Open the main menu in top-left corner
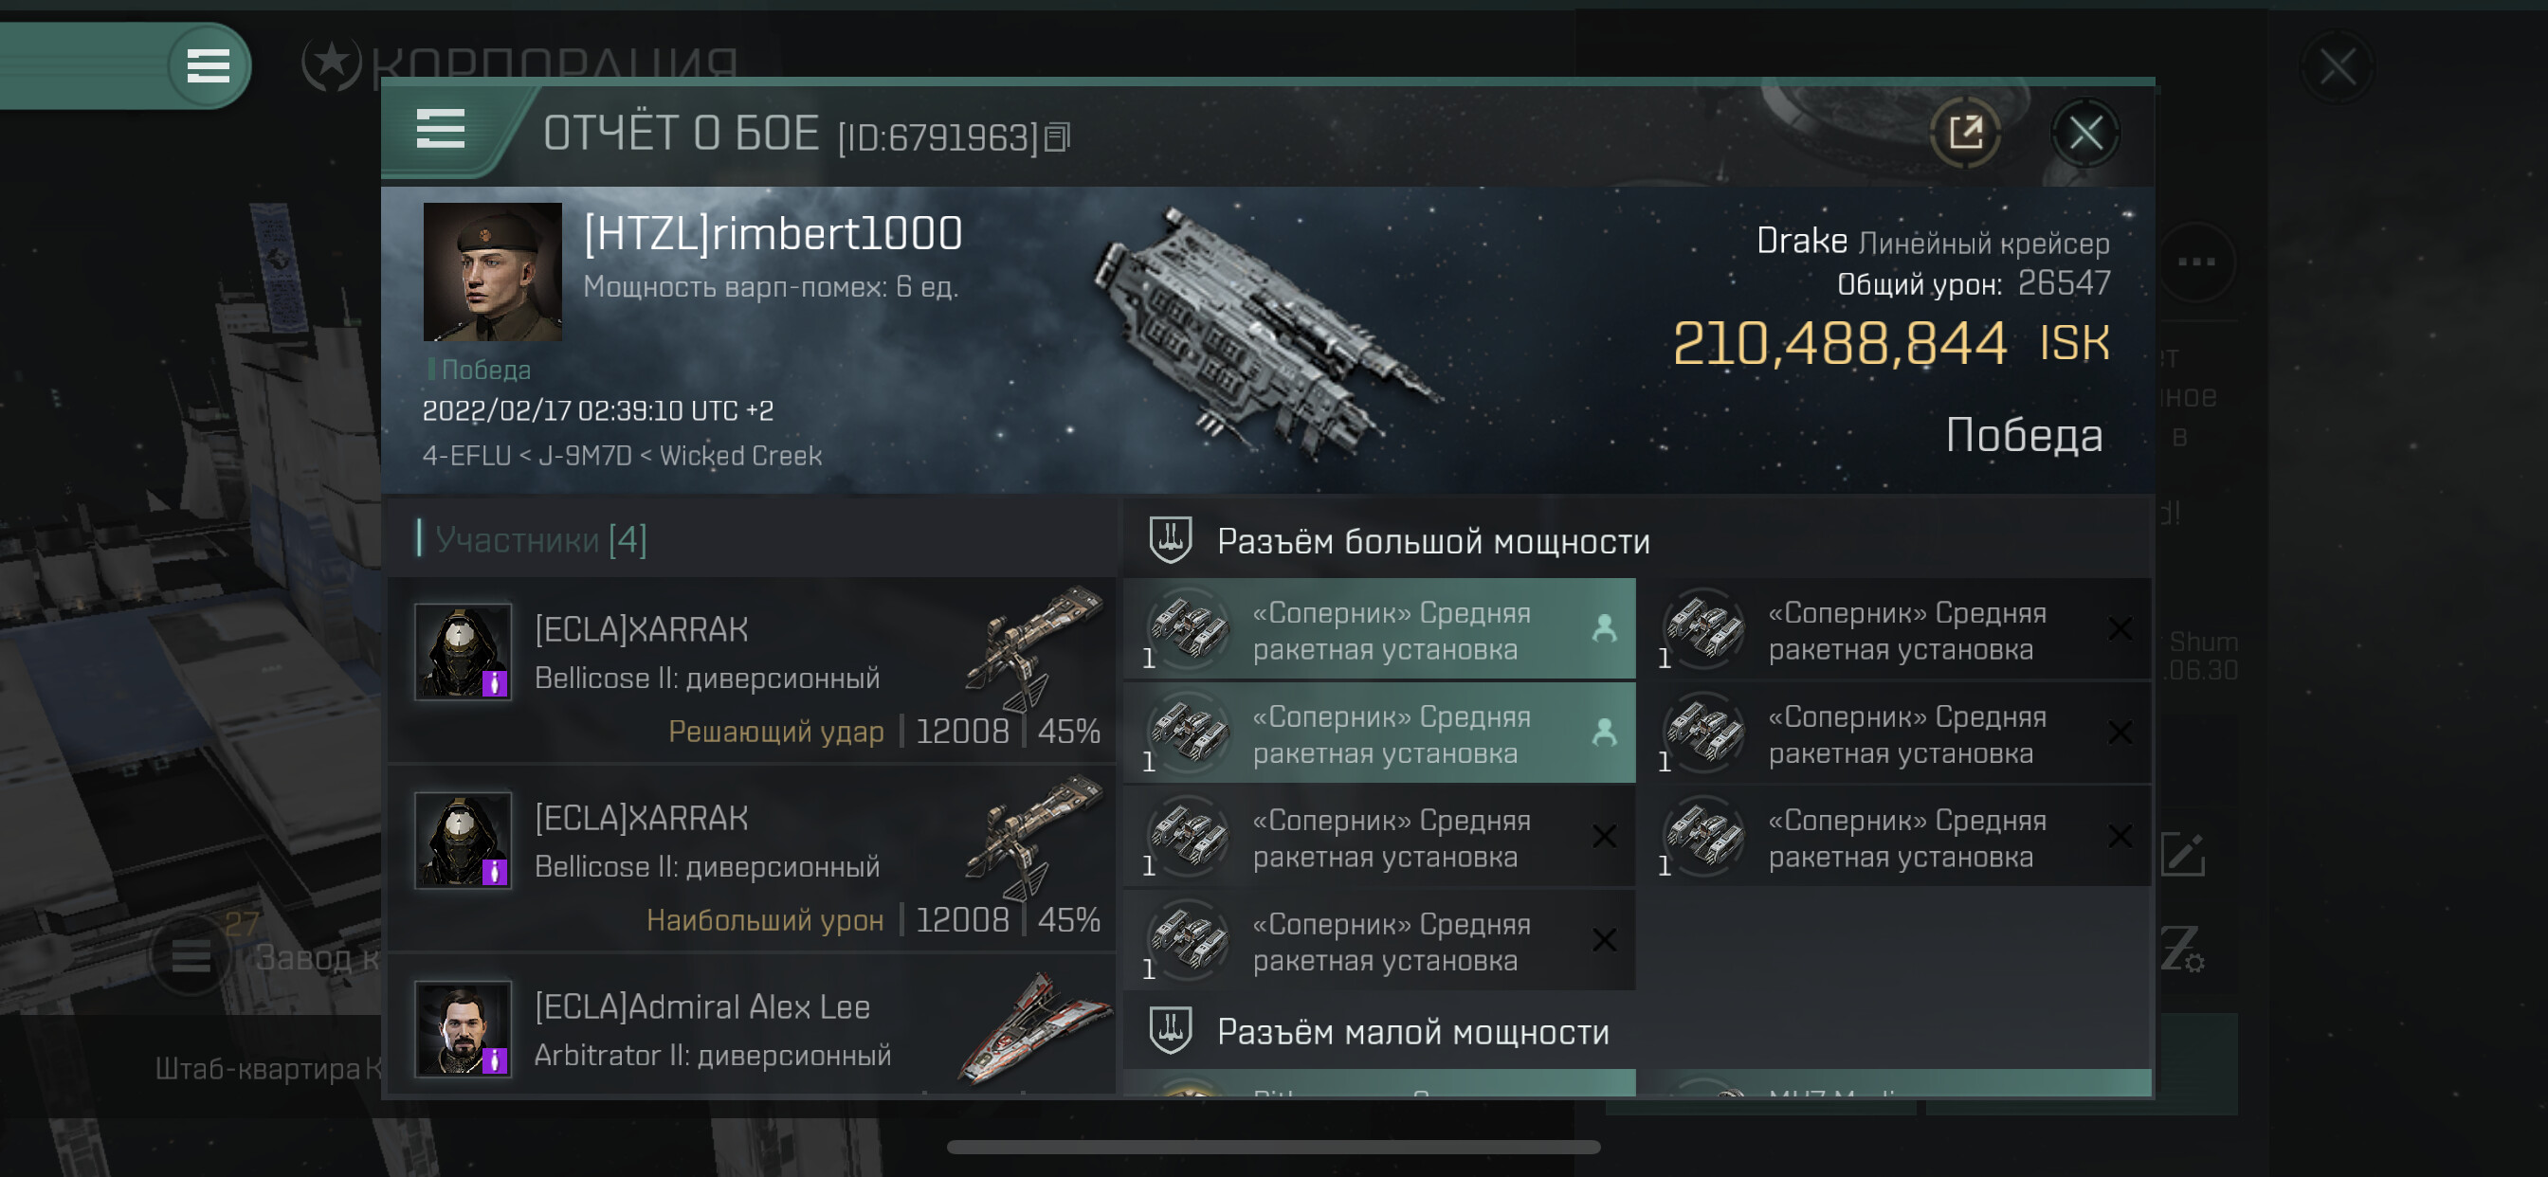 coord(208,66)
